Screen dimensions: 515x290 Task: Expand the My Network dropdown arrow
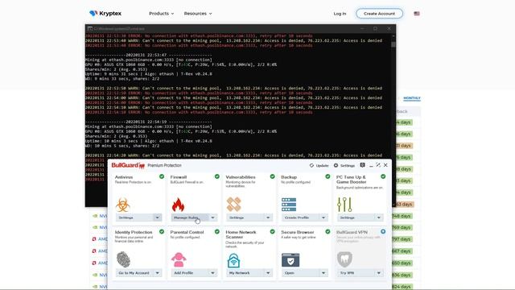pyautogui.click(x=268, y=273)
